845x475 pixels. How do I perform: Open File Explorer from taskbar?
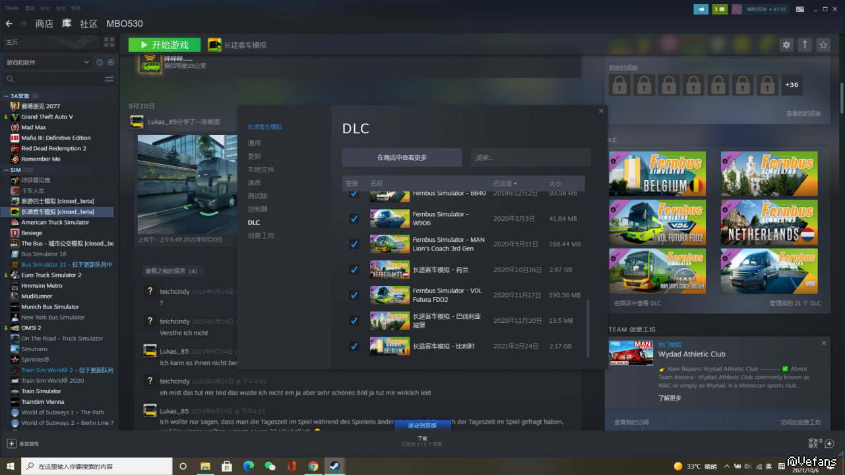pos(205,466)
